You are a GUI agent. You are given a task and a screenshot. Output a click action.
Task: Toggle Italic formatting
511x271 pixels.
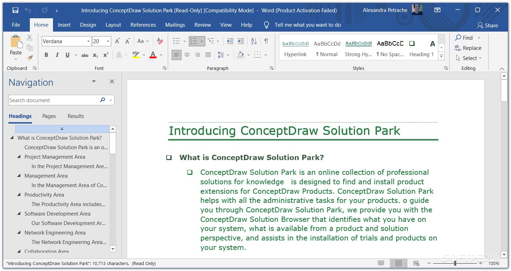coord(57,55)
